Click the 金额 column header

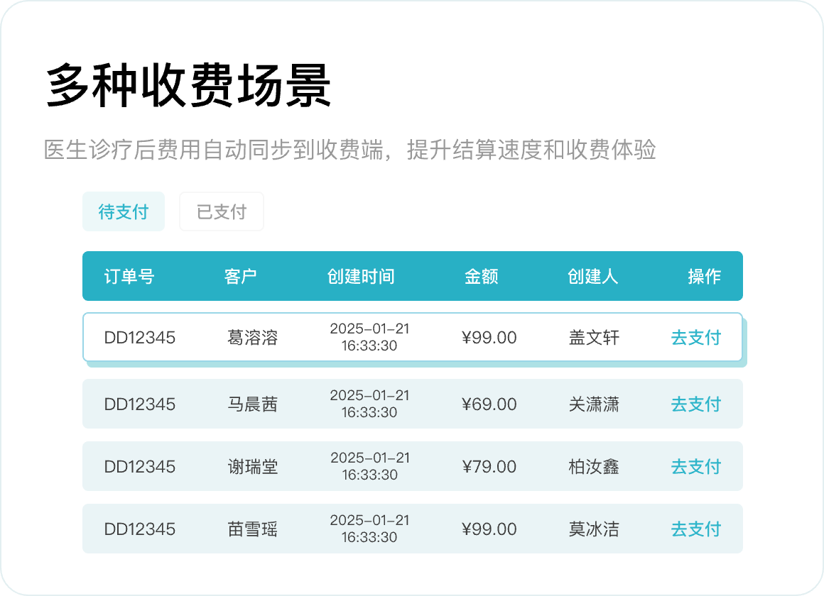click(481, 276)
